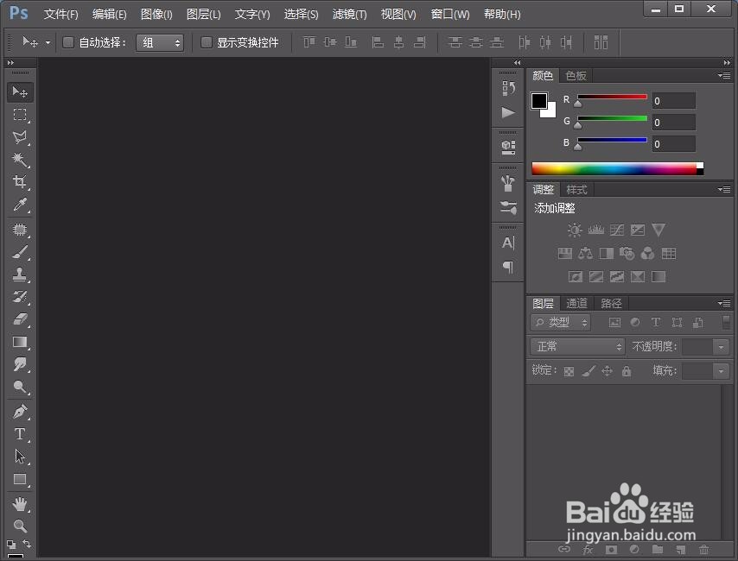
Task: Open the 滤镜(T) menu
Action: [x=349, y=14]
